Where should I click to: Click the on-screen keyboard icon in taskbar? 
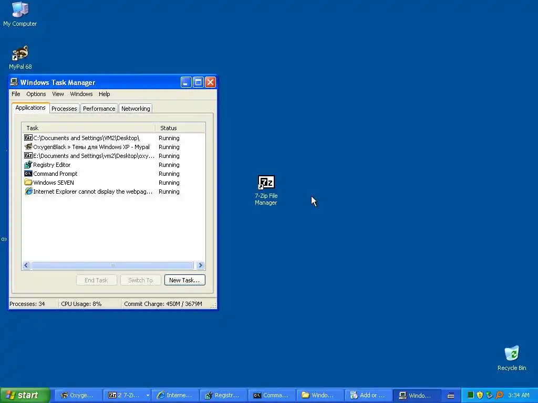coord(451,396)
